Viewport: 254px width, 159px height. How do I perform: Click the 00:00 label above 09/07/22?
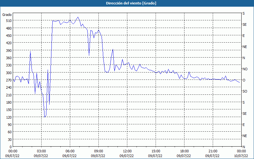tap(13, 151)
